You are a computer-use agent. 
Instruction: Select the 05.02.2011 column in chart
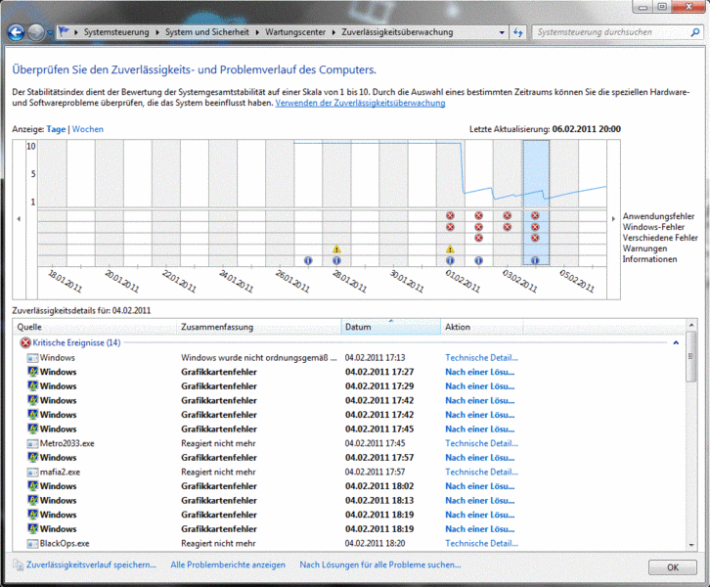[x=564, y=203]
